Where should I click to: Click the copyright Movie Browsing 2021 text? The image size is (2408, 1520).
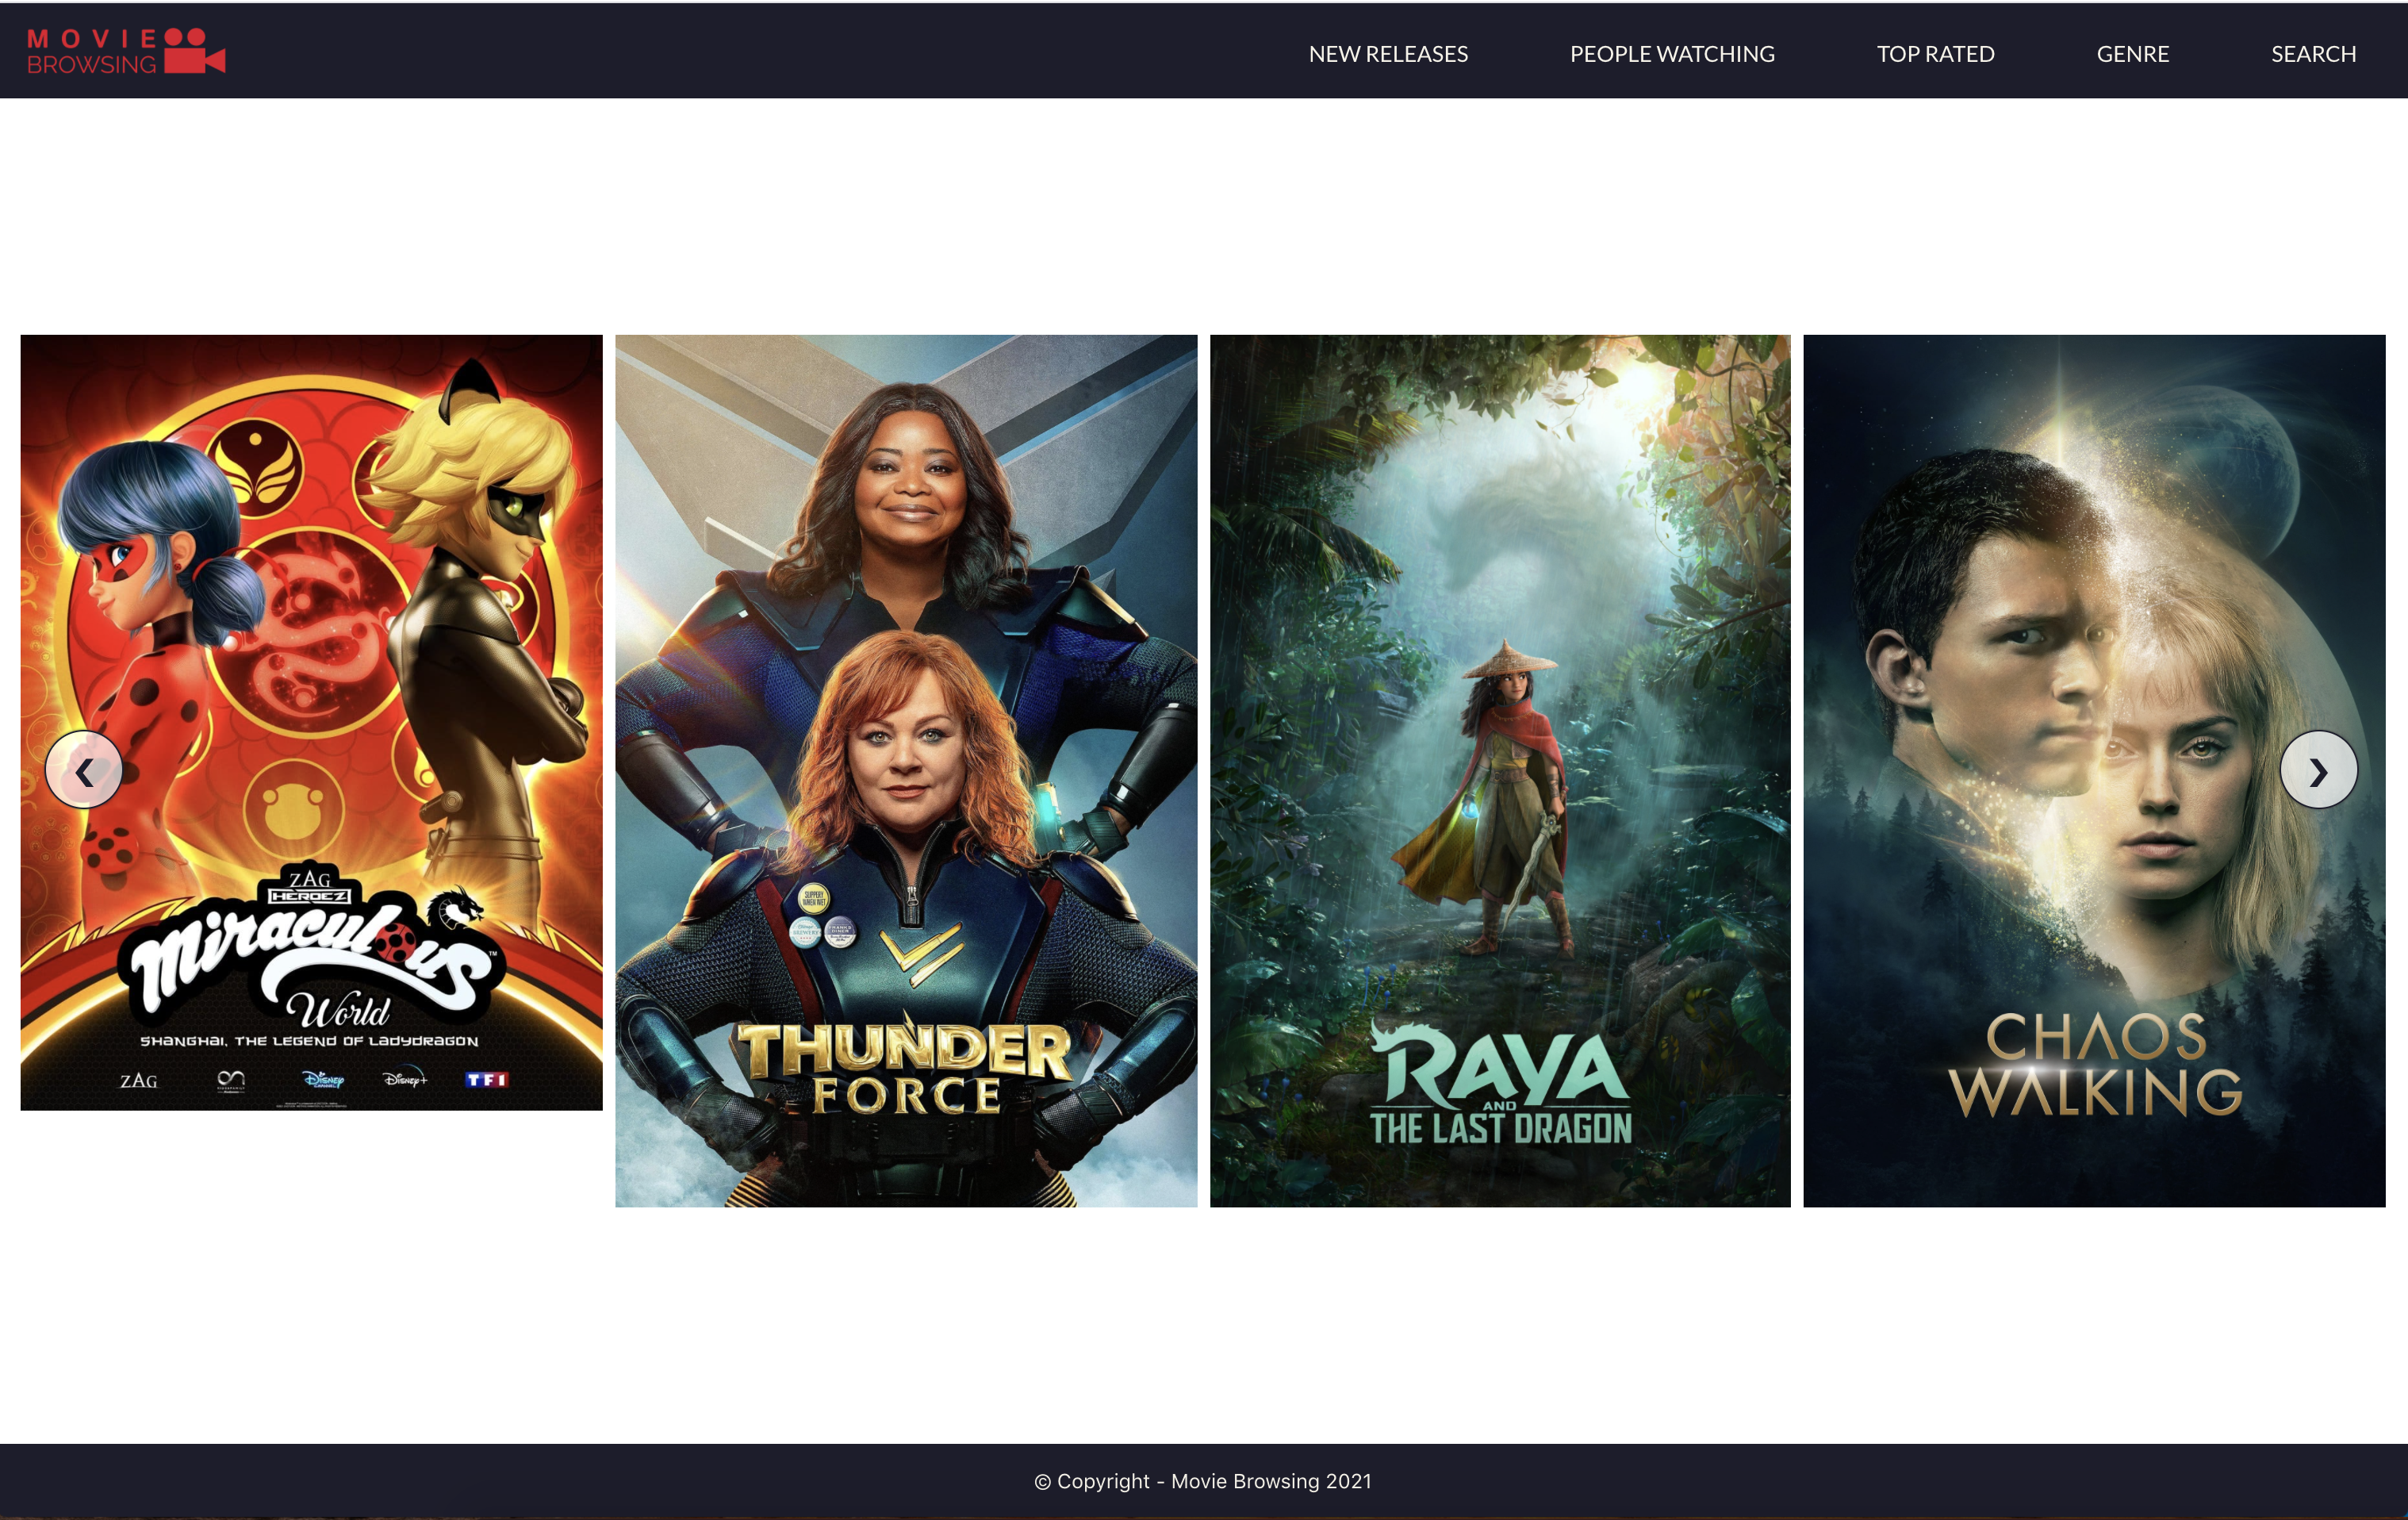coord(1203,1481)
